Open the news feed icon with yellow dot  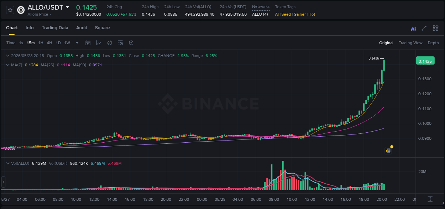click(388, 151)
